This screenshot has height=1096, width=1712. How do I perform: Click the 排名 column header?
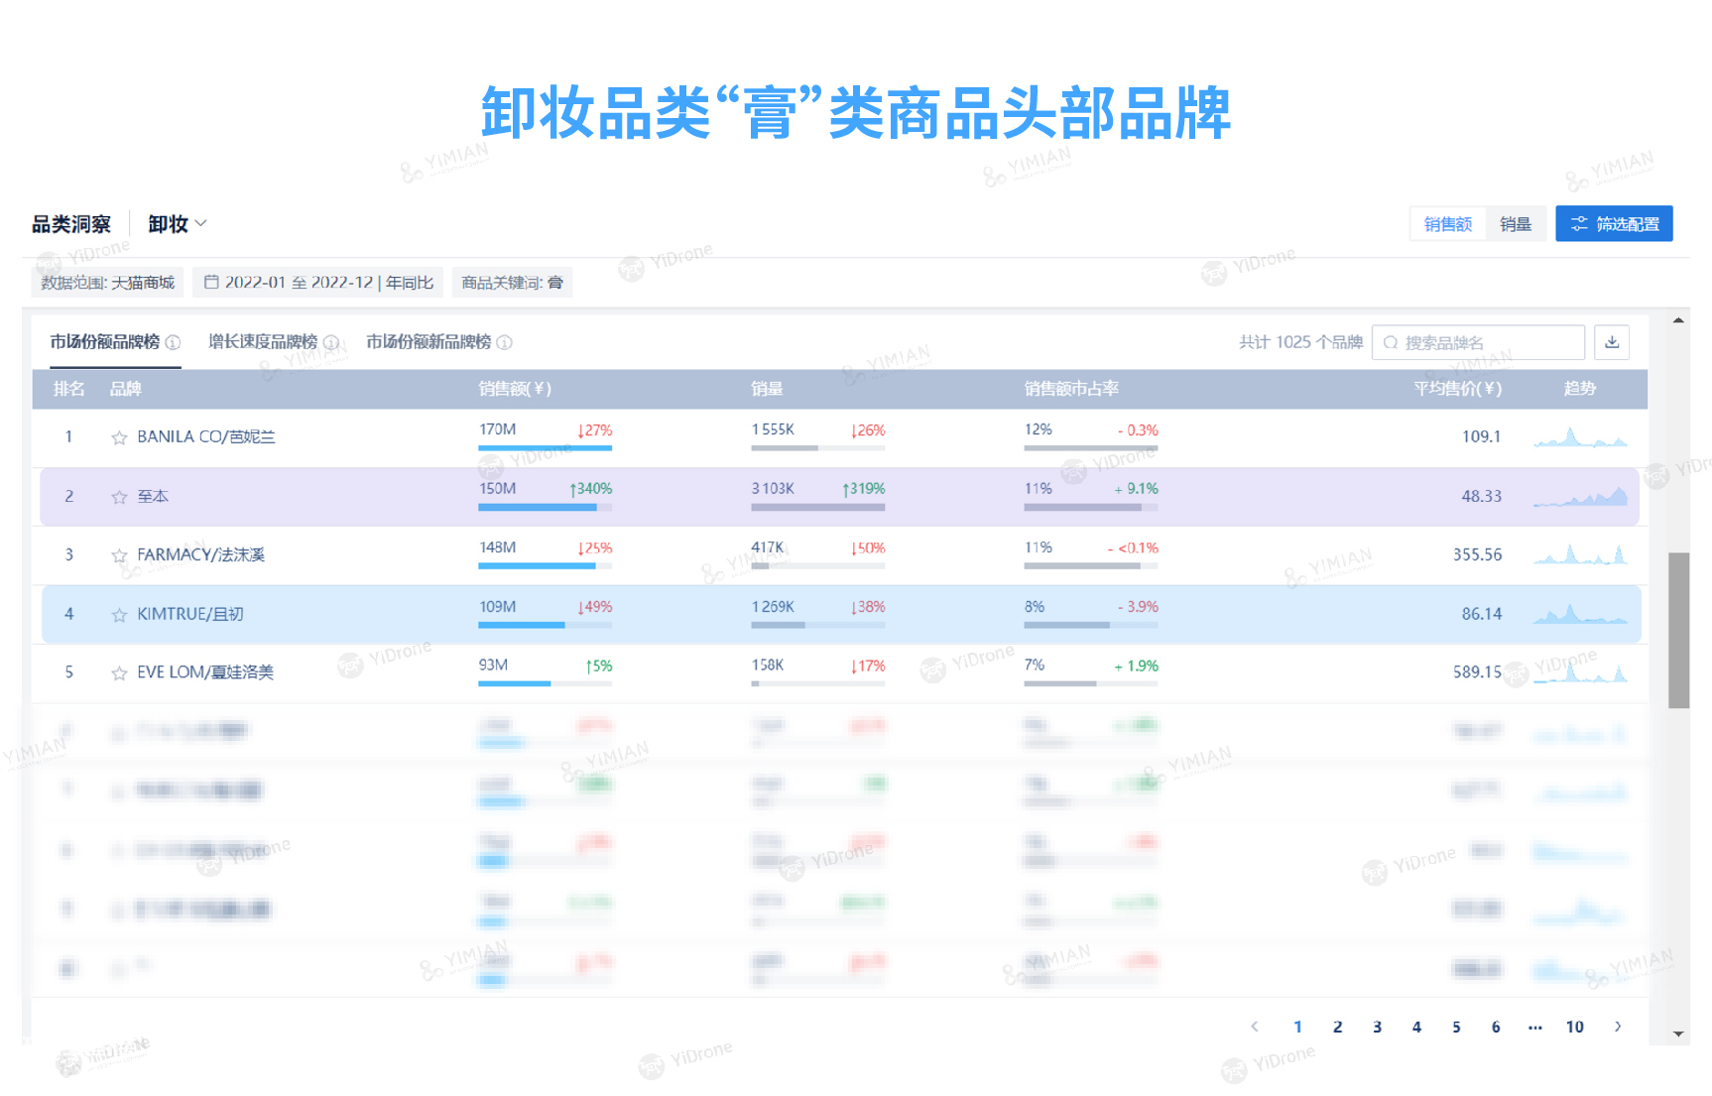69,389
